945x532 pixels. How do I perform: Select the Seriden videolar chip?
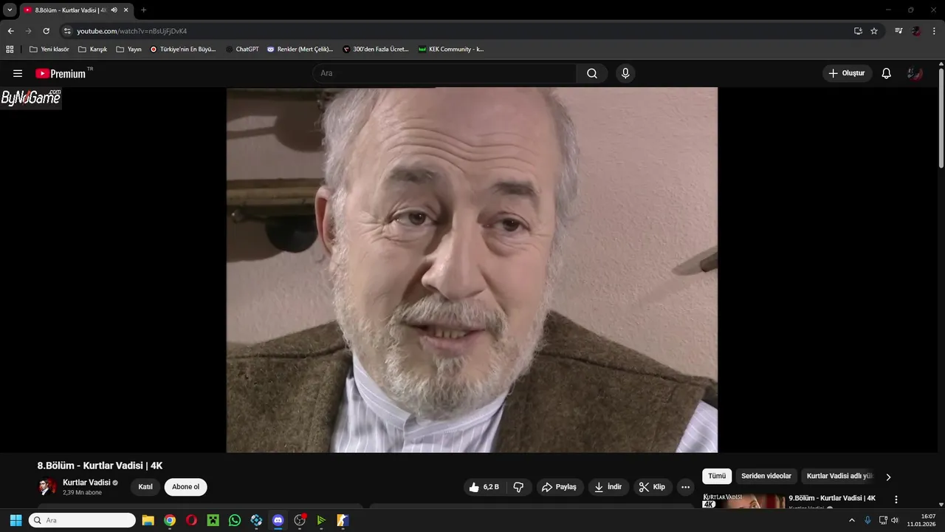pyautogui.click(x=766, y=477)
